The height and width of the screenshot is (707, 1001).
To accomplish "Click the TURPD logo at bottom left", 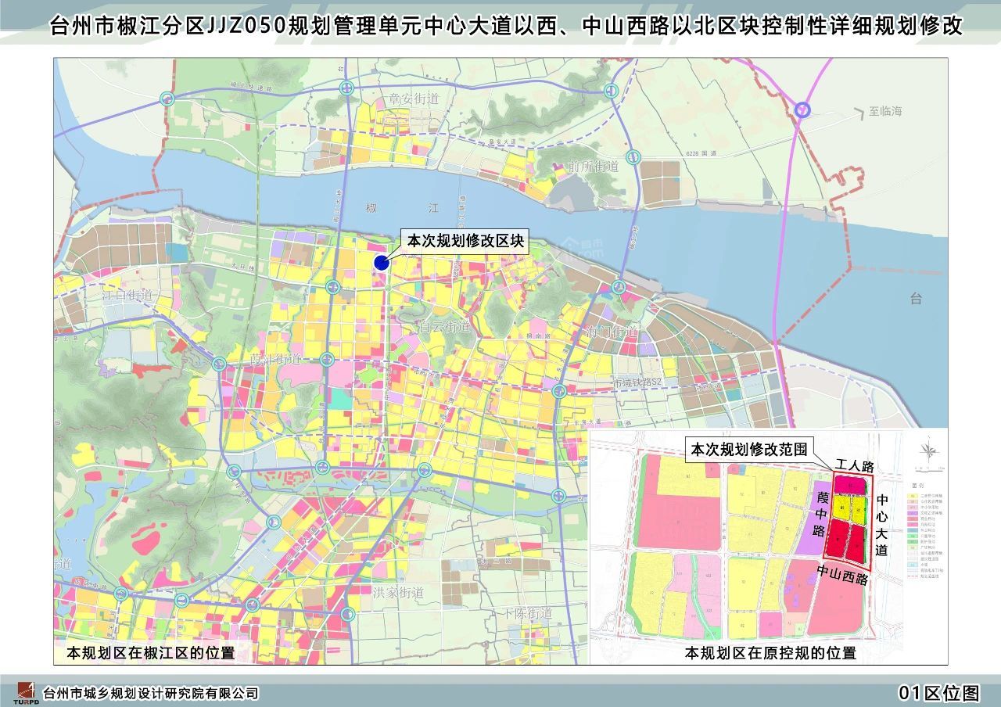I will (25, 692).
